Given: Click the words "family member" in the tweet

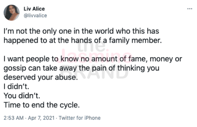Looking at the screenshot, I should pyautogui.click(x=135, y=40).
